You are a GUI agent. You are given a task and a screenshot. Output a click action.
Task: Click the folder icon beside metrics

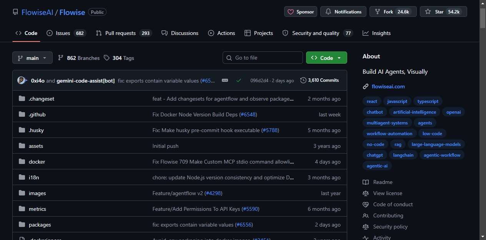(22, 209)
